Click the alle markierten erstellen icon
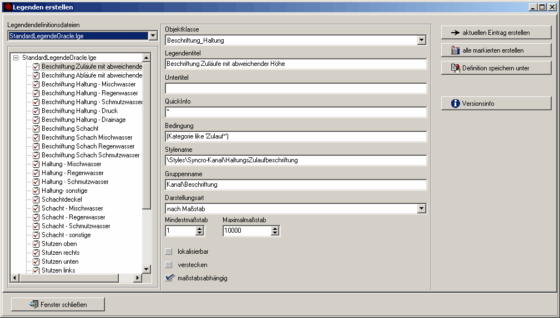The width and height of the screenshot is (560, 318). (x=456, y=50)
